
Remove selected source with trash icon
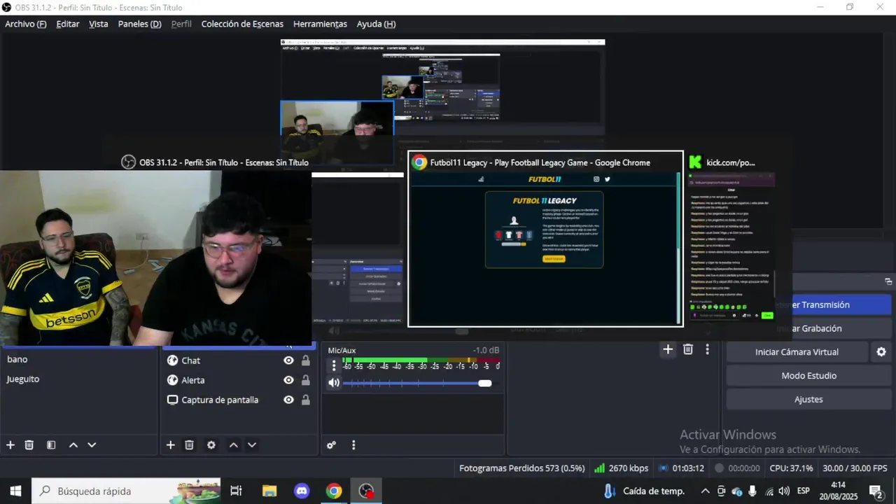(189, 445)
